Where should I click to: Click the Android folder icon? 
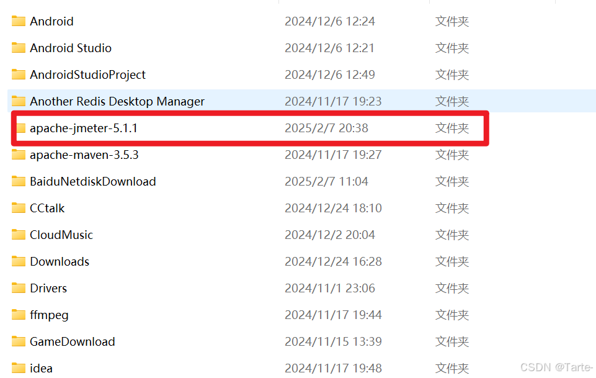[18, 21]
